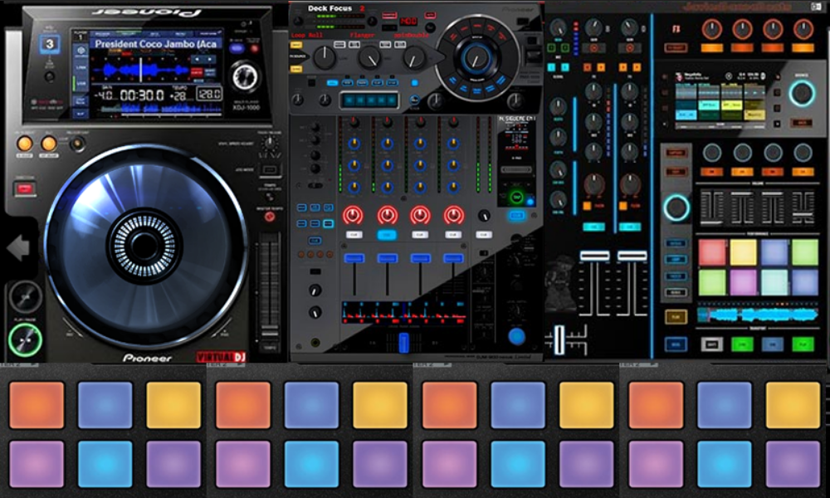Adjust the Loop Roll effect knob
The width and height of the screenshot is (830, 498).
tap(324, 58)
